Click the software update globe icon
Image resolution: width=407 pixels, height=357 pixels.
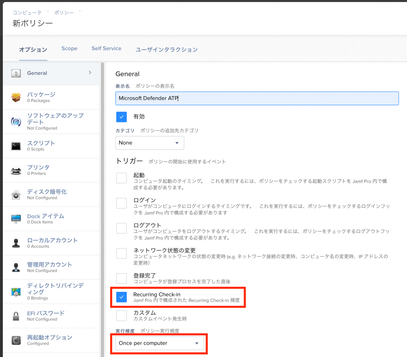pos(16,122)
